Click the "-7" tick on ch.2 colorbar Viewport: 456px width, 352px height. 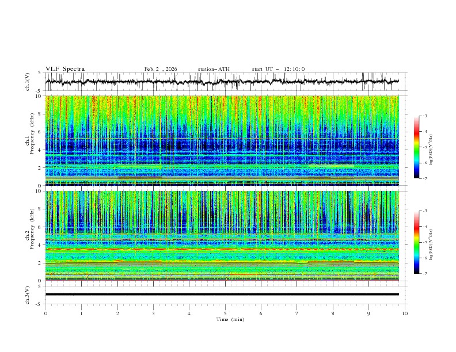(x=424, y=273)
